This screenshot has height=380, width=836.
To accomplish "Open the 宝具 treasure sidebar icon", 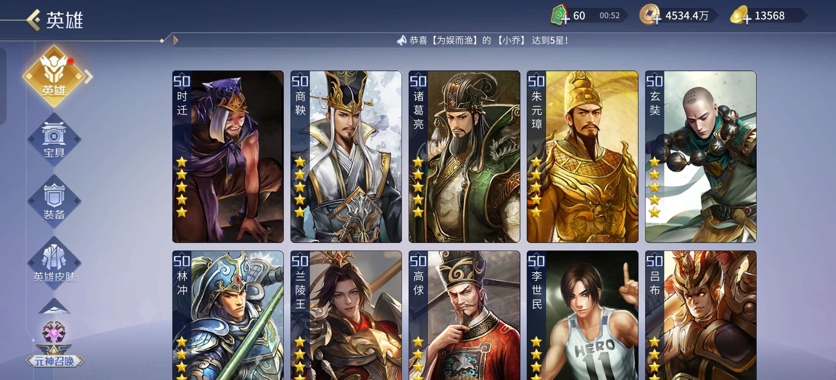I will click(54, 140).
